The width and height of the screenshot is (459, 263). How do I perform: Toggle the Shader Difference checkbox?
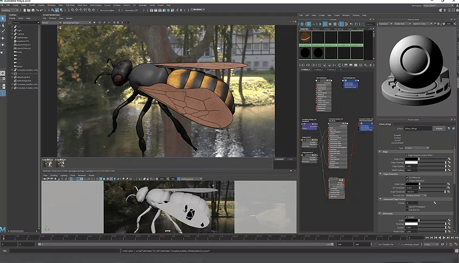point(407,180)
